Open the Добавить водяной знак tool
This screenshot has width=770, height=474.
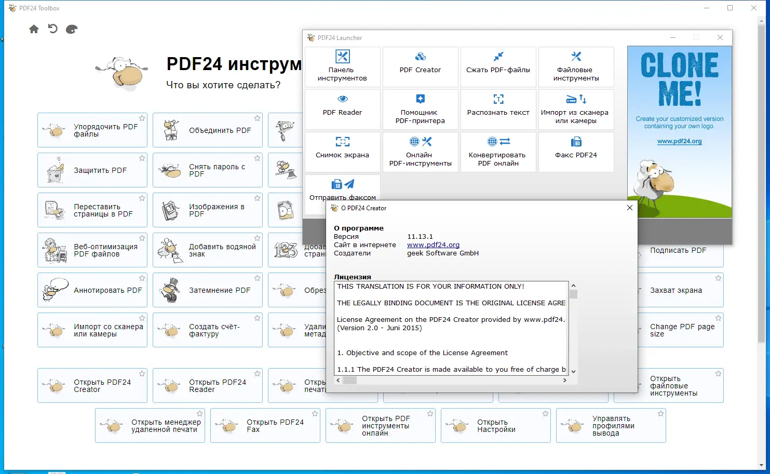coord(208,250)
